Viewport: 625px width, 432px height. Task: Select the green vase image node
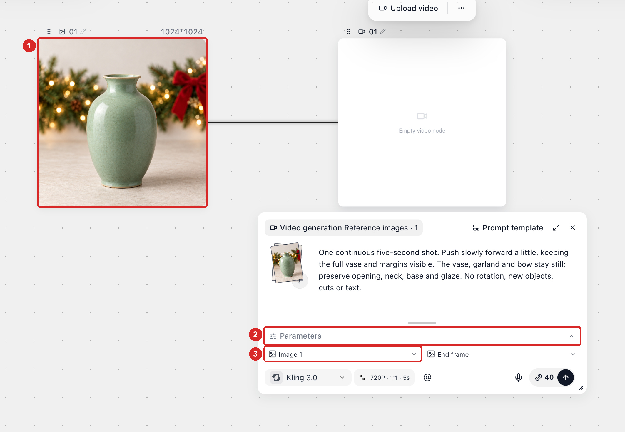tap(122, 123)
